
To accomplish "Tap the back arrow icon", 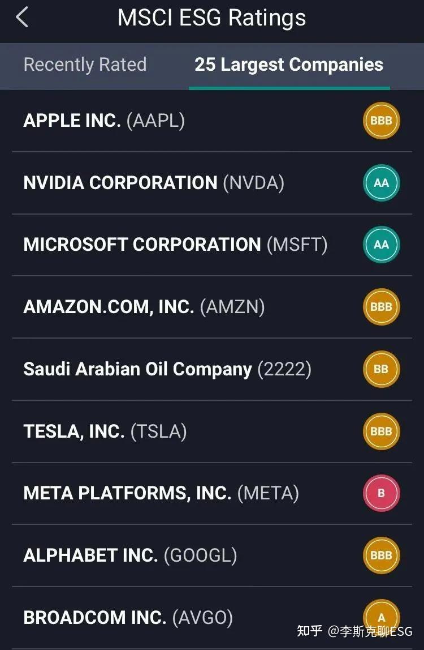I will pos(22,18).
